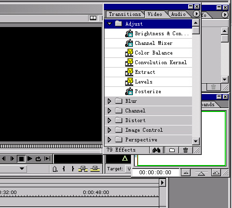Click the trash icon below effects list
Viewport: 232px width, 208px height.
click(185, 150)
